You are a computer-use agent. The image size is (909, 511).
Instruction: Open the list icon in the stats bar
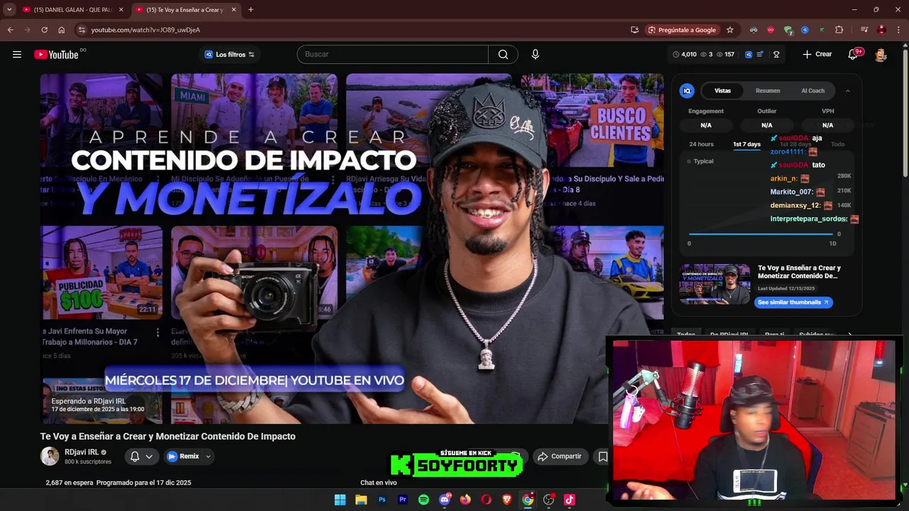pyautogui.click(x=760, y=55)
